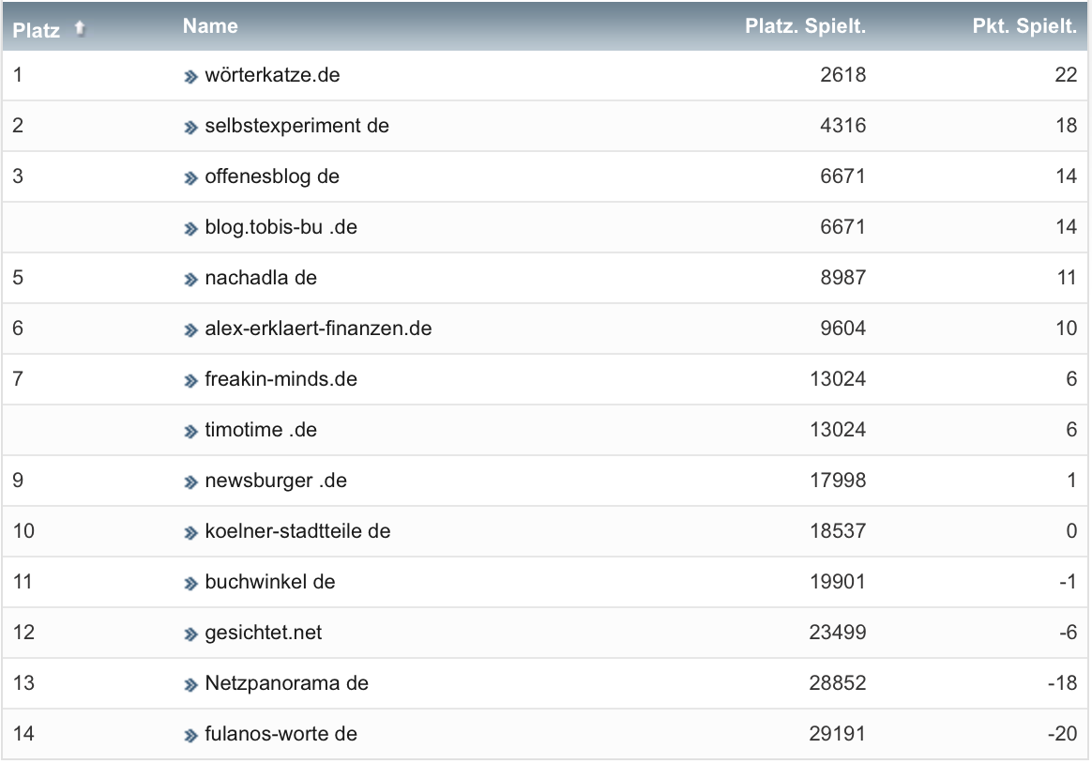Sort by the Platz column header
Image resolution: width=1092 pixels, height=764 pixels.
point(37,30)
